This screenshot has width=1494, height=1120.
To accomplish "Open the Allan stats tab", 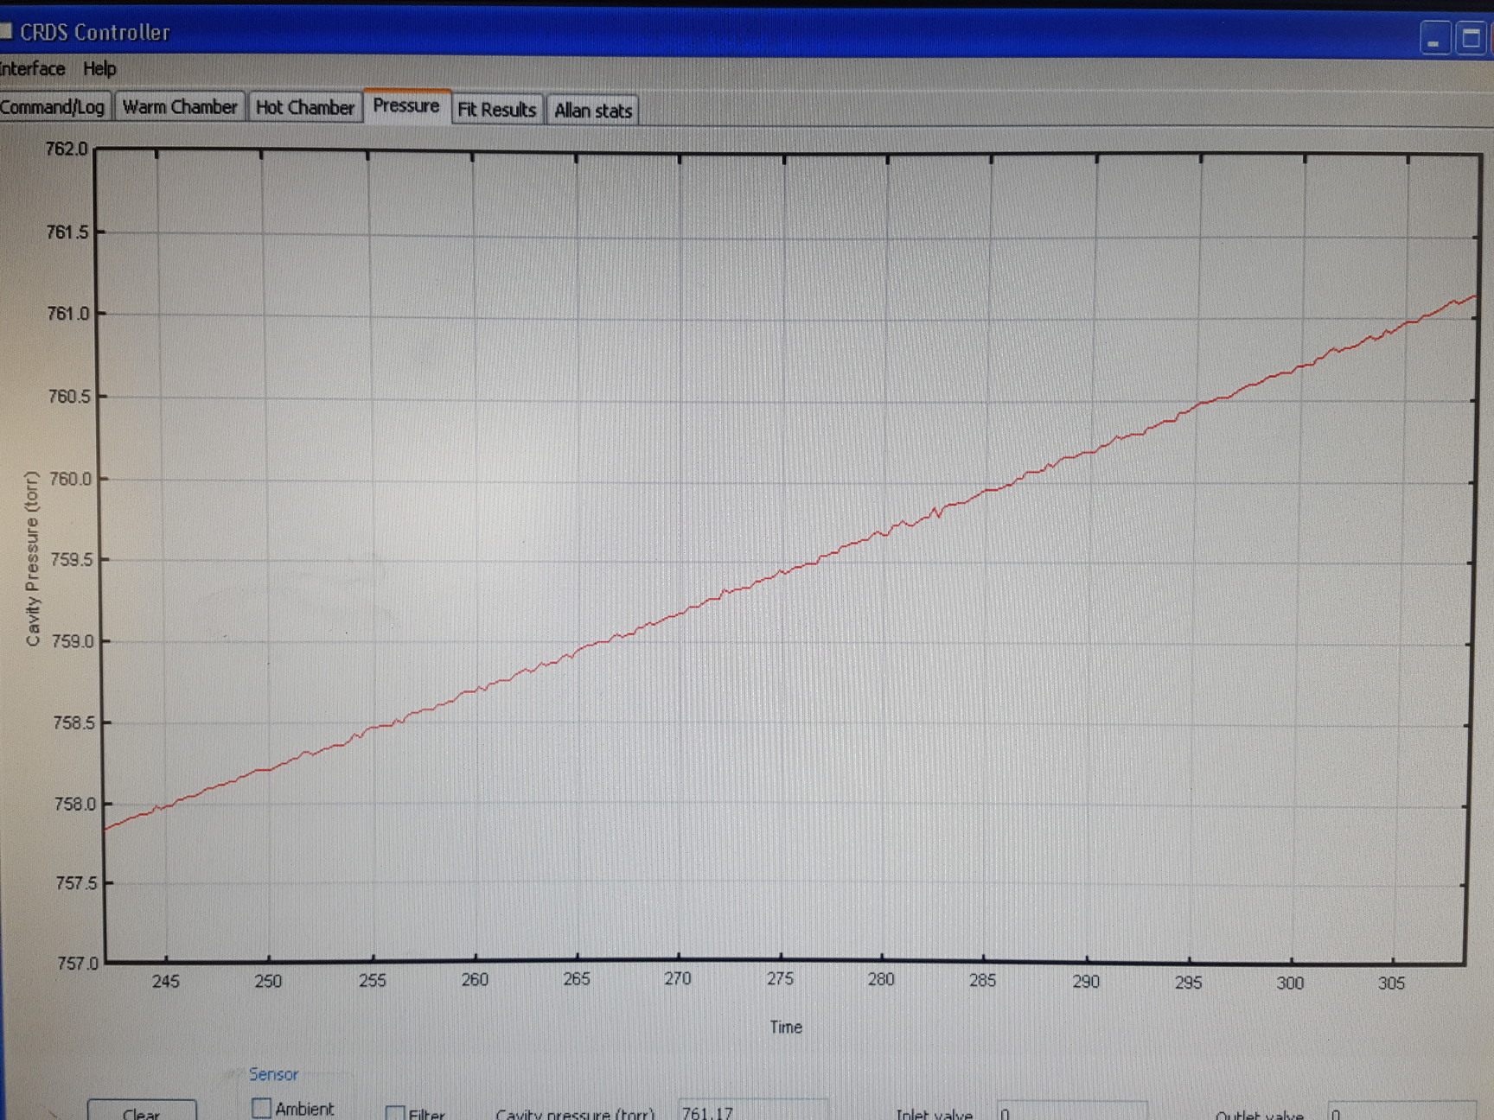I will 593,111.
